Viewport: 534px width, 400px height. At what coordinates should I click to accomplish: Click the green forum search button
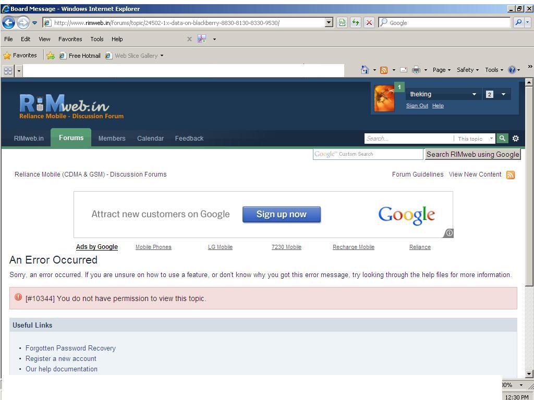click(502, 138)
